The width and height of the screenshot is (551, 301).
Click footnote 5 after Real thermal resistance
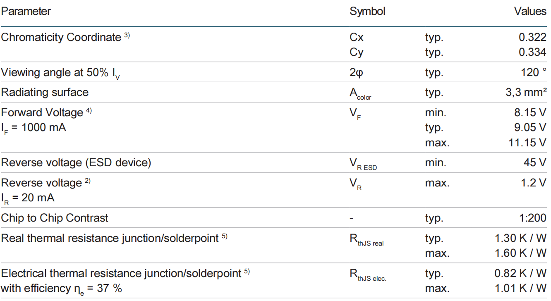pos(225,237)
